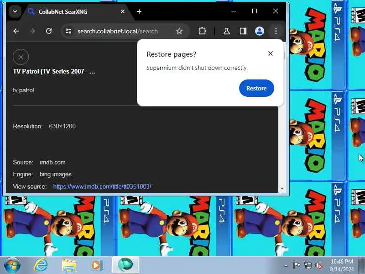Open the Action Center flag icon

[296, 265]
